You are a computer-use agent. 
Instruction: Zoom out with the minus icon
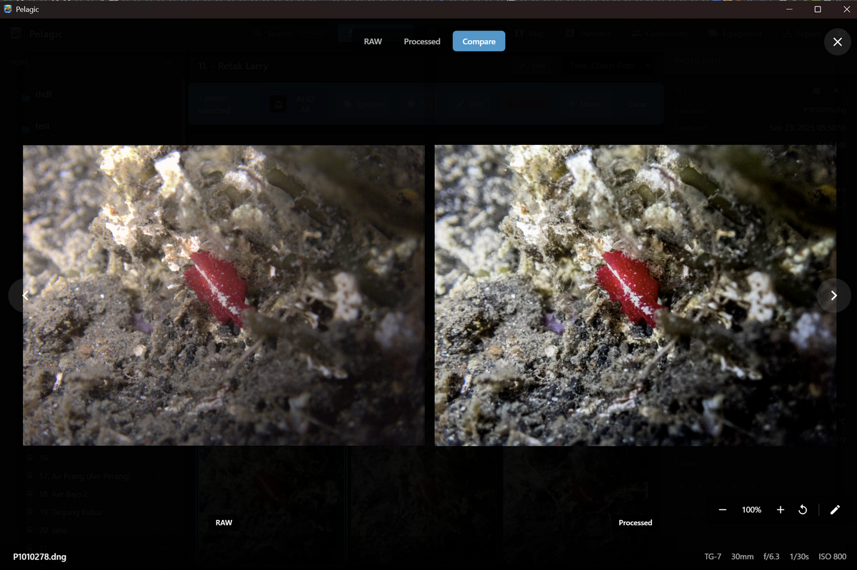(x=723, y=510)
